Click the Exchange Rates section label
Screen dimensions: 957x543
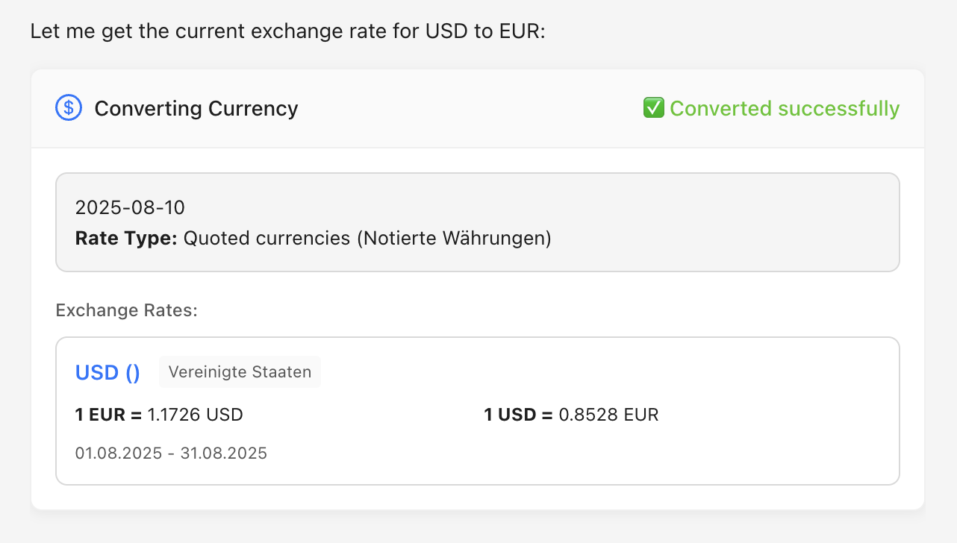coord(126,310)
